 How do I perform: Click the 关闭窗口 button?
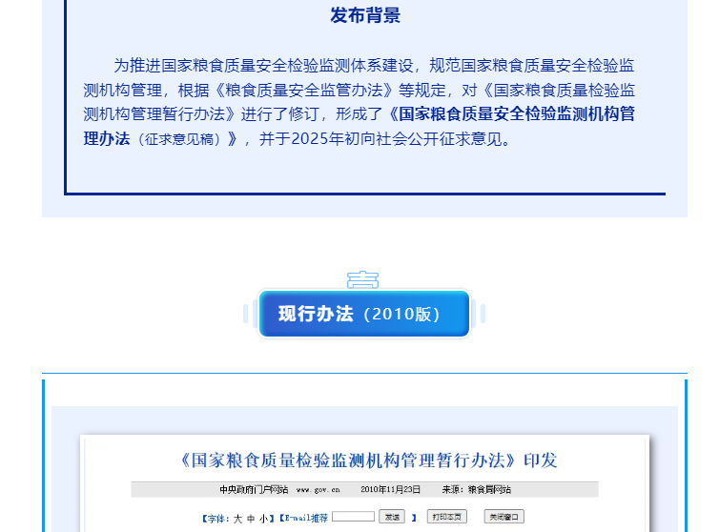point(503,517)
